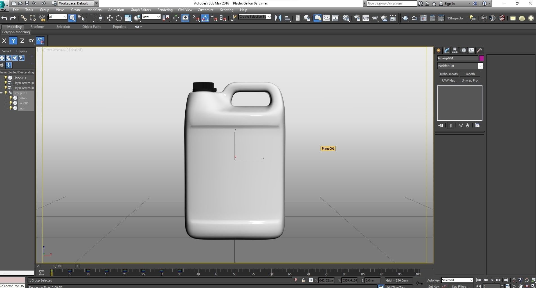Screen dimensions: 536x288
Task: Toggle visibility bulb of Plane001
Action: point(5,78)
